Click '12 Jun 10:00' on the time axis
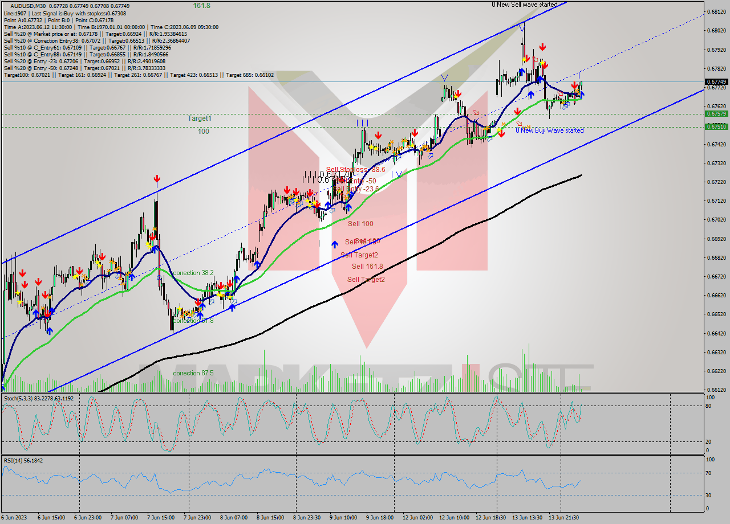 (x=454, y=518)
